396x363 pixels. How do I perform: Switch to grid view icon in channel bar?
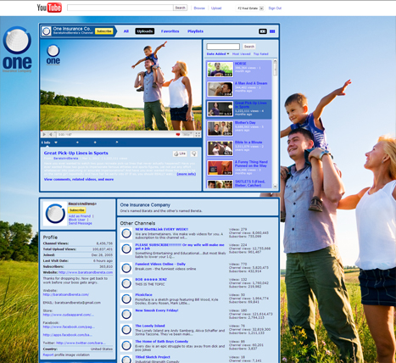point(272,31)
